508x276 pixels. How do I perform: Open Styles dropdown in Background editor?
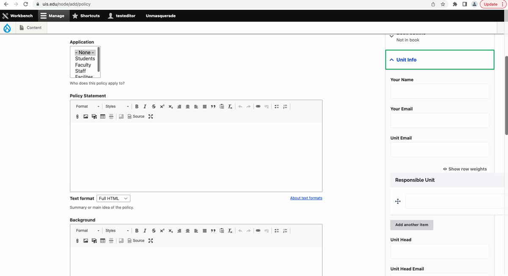point(117,231)
